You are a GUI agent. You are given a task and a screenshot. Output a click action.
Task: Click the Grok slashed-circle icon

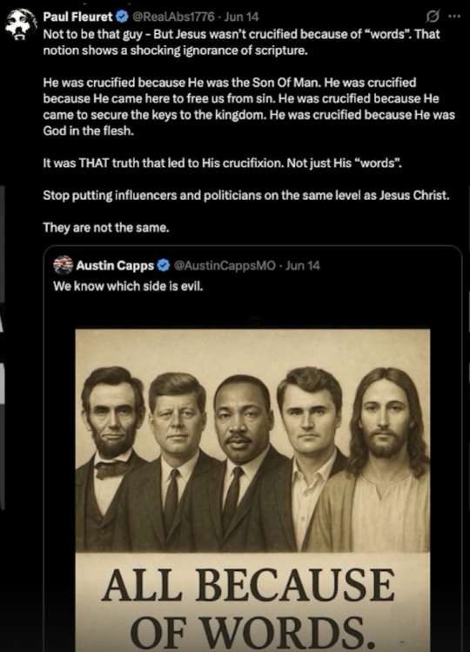pos(433,17)
